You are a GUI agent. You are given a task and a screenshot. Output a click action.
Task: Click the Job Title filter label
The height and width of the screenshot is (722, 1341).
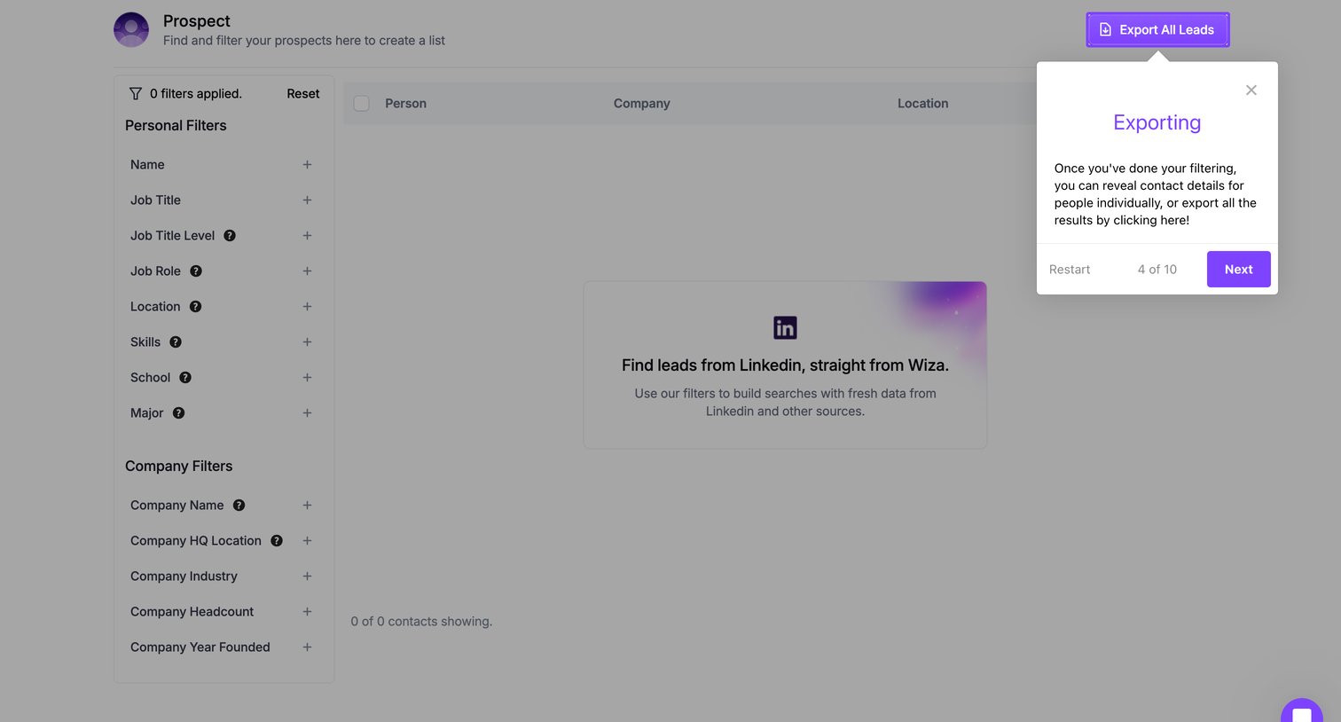click(155, 200)
